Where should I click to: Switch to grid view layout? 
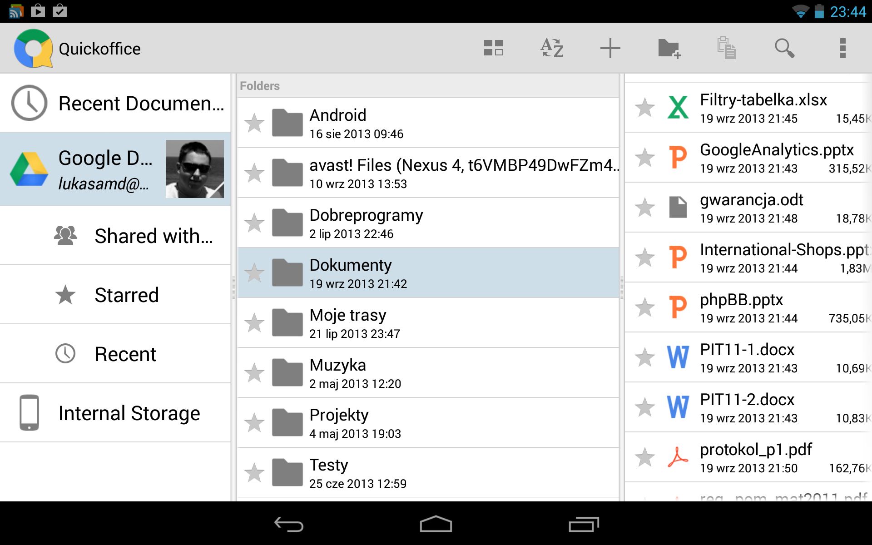coord(494,48)
